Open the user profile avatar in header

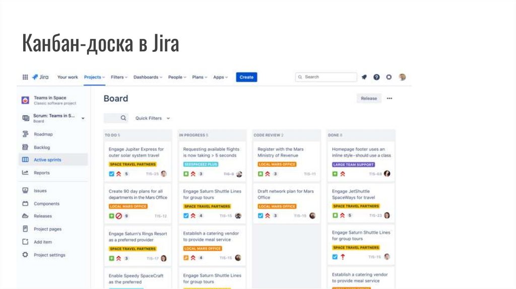click(x=402, y=77)
